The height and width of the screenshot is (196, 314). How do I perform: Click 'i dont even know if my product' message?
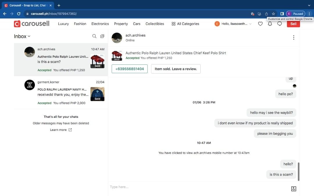pos(255,123)
